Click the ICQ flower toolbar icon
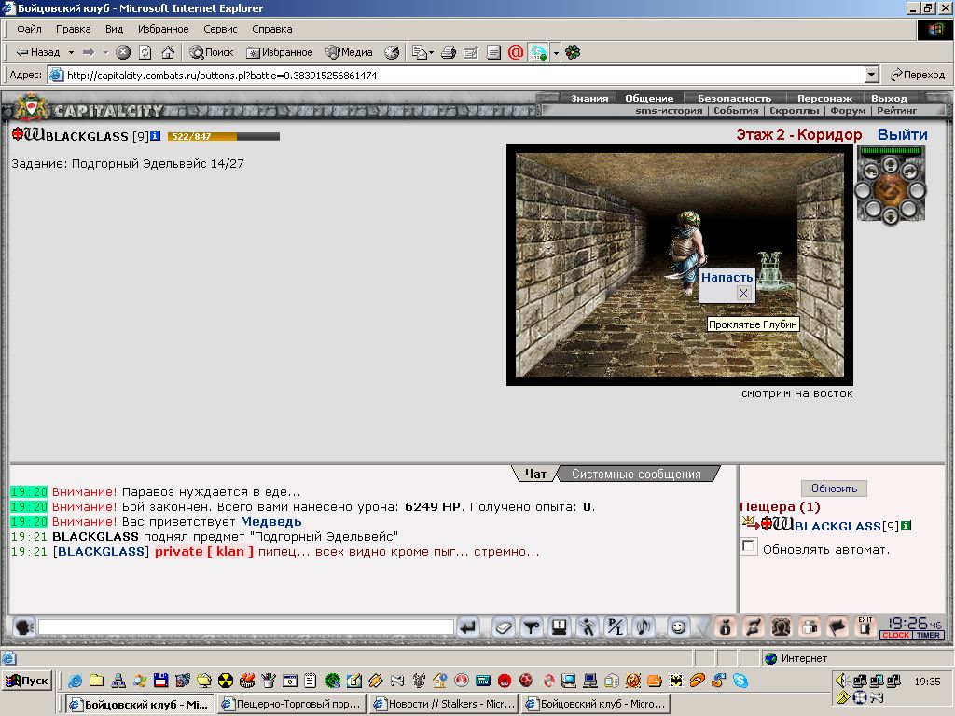The width and height of the screenshot is (955, 716). tap(573, 52)
